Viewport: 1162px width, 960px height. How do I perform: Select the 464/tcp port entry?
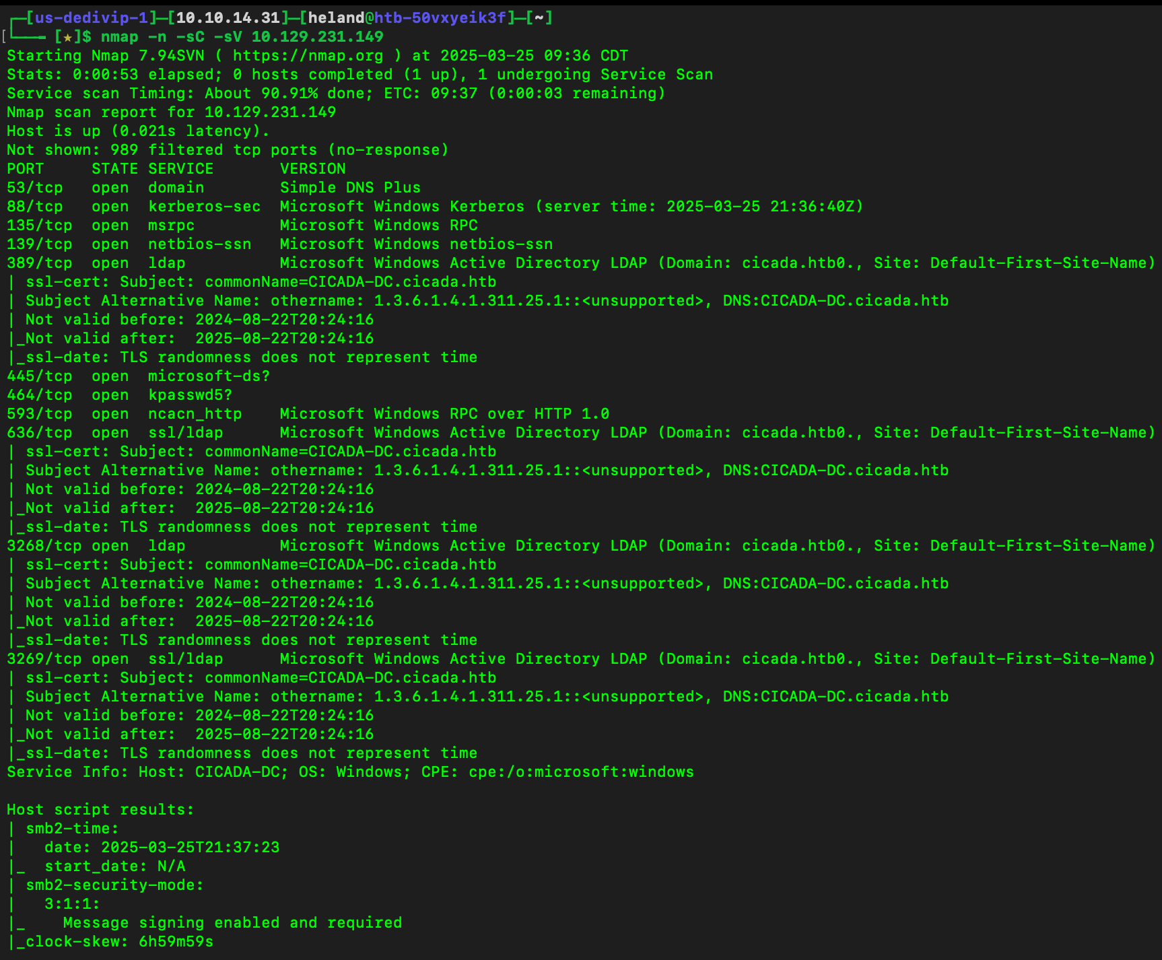click(x=40, y=395)
